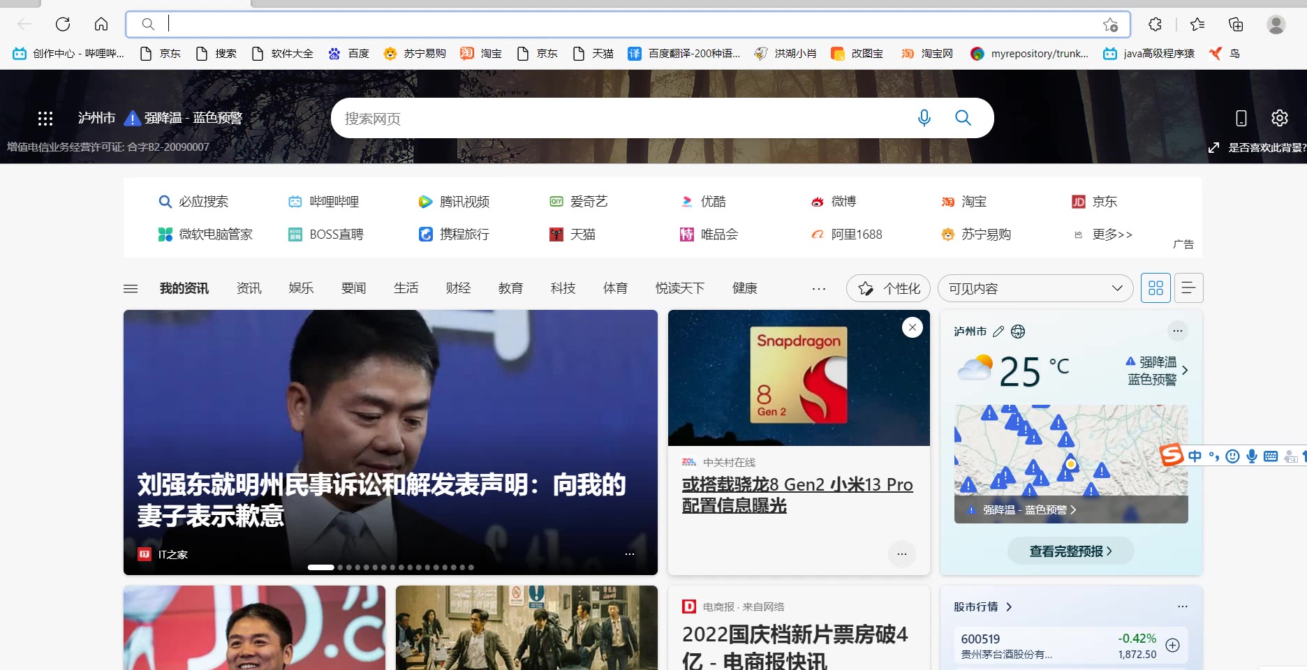This screenshot has width=1307, height=670.
Task: Expand the 强降温 蓝色预警 weather alert
Action: 1157,371
